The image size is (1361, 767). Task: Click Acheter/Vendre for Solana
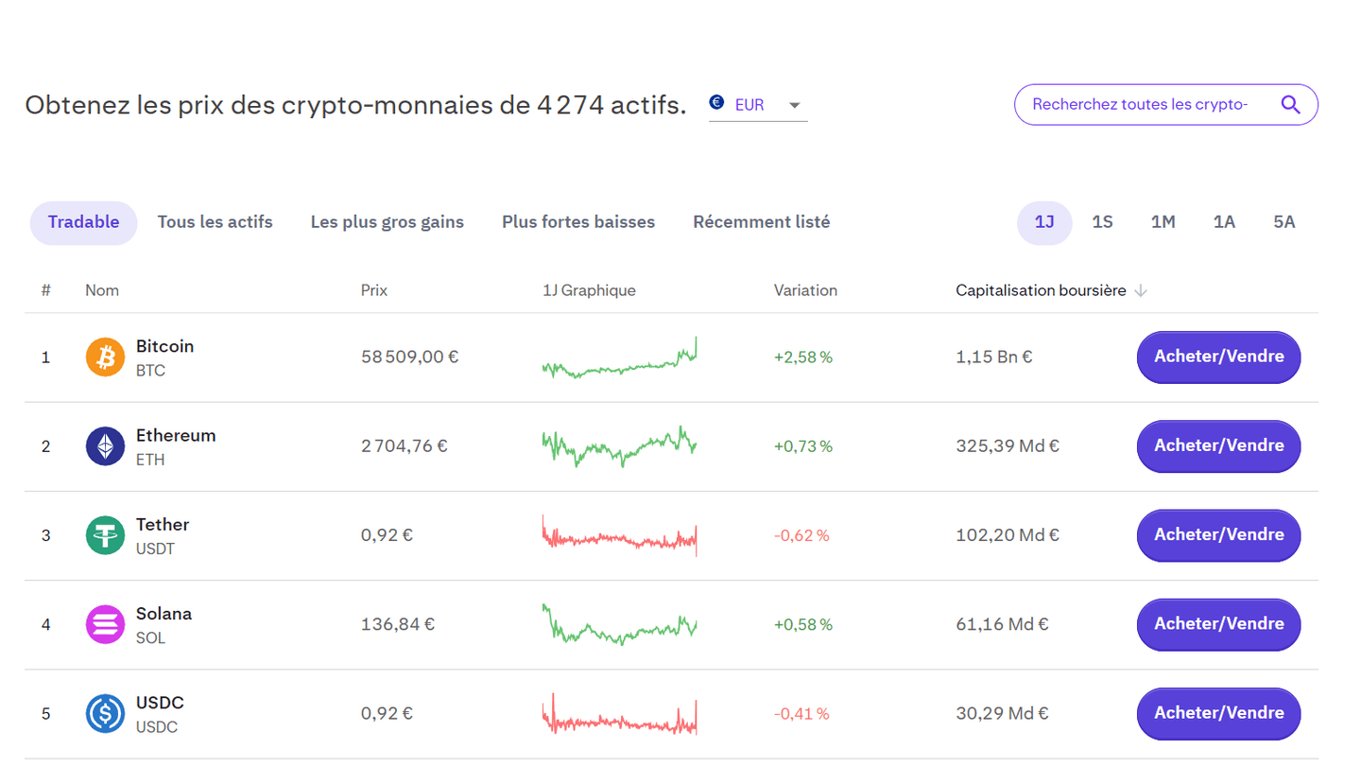click(x=1218, y=624)
